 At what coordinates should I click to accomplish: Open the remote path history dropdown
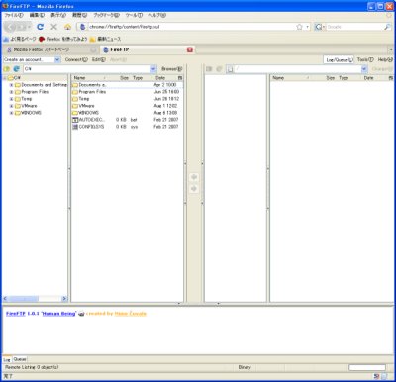click(x=364, y=69)
